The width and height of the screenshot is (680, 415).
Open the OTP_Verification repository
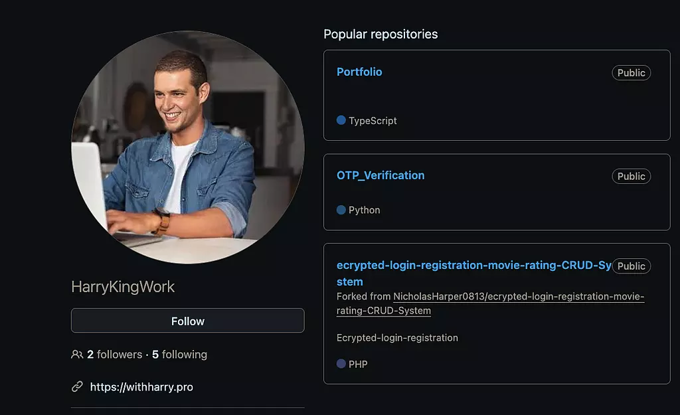381,175
